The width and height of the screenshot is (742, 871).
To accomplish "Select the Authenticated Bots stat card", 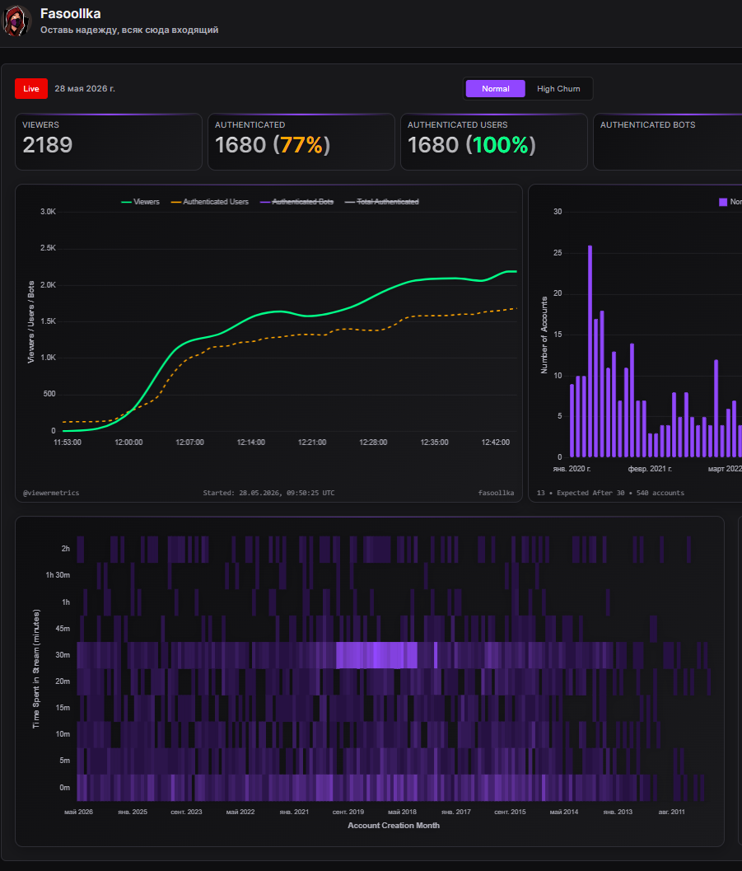I will coord(668,142).
